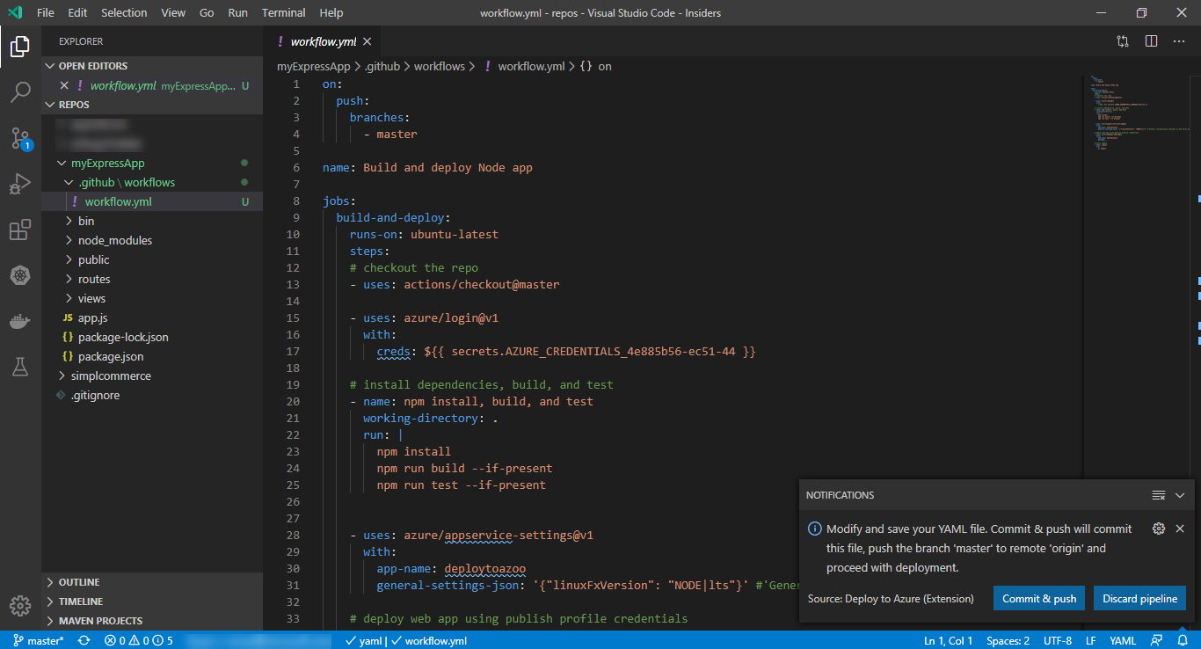Open the .gitignore file

(152, 395)
